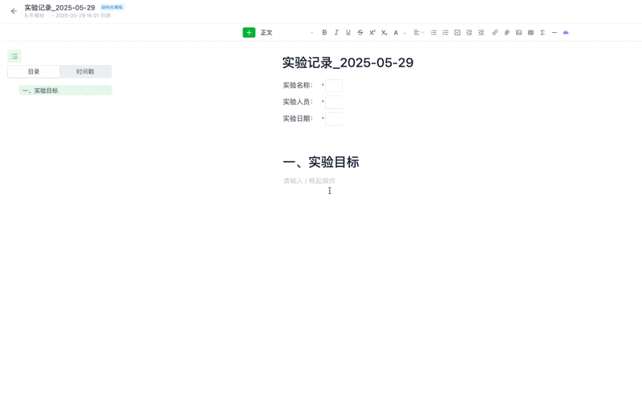Switch to the 目录 tab
The height and width of the screenshot is (405, 642).
34,71
